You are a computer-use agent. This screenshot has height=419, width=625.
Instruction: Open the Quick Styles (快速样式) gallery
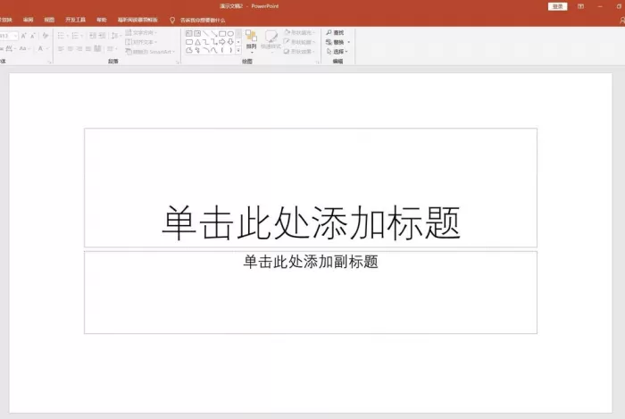271,41
